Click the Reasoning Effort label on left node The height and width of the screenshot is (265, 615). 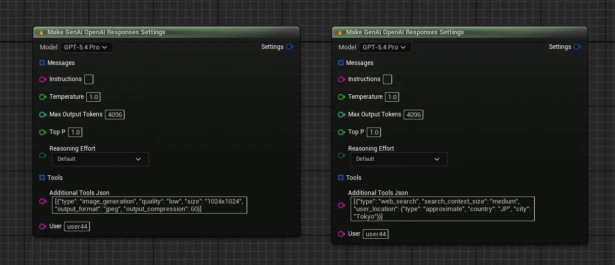point(72,149)
